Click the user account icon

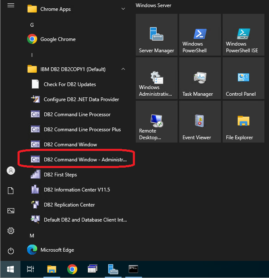[11, 171]
